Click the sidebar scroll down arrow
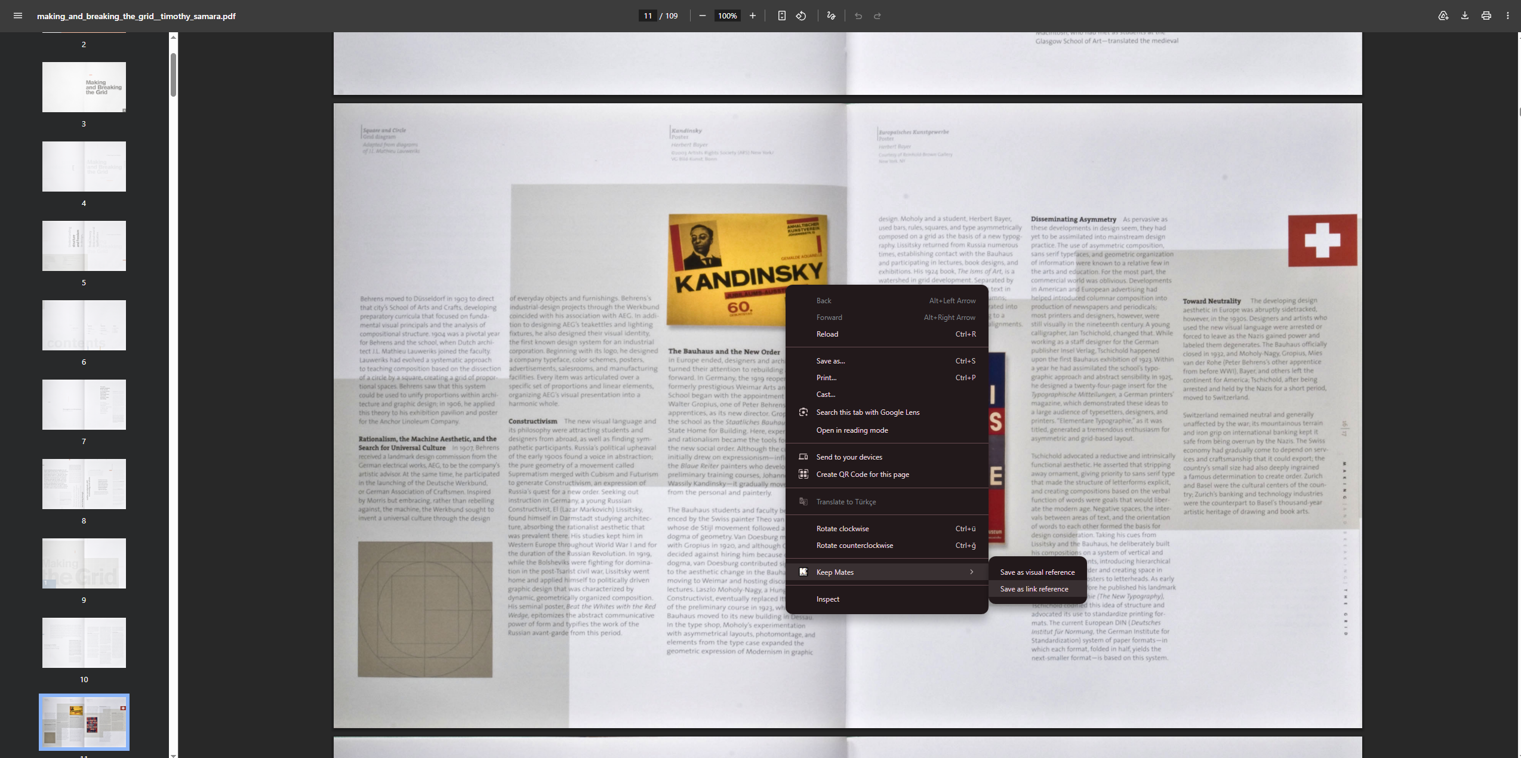 click(173, 755)
